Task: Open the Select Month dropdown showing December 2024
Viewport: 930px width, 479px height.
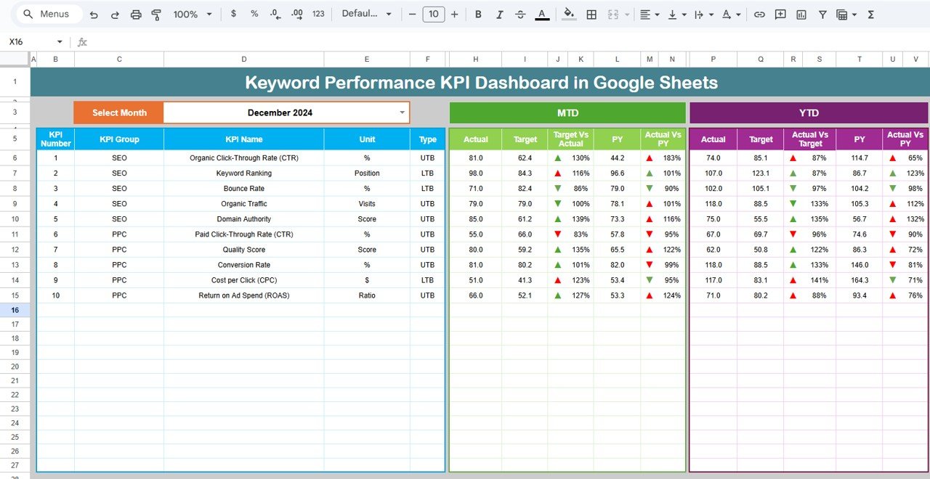Action: pyautogui.click(x=402, y=112)
